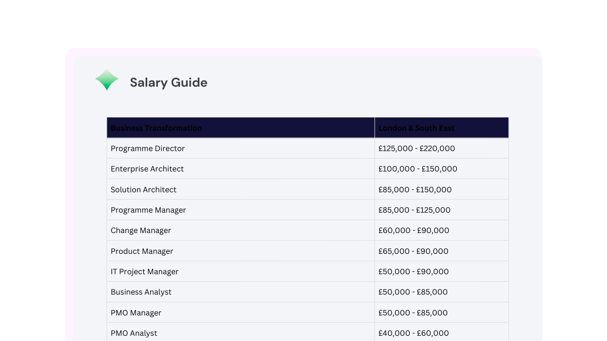Select the £50,000 - £85,000 salary for Business Analyst
607x341 pixels.
(413, 292)
